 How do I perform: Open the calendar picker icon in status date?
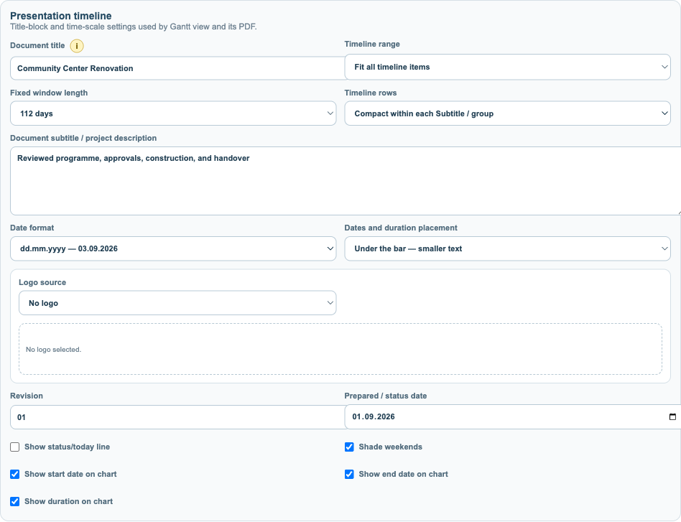[672, 416]
